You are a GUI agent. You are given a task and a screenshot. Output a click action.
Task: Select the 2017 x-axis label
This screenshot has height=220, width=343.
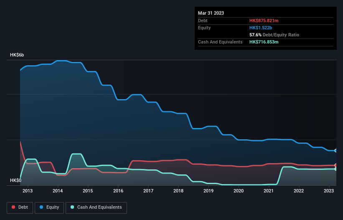pyautogui.click(x=148, y=191)
